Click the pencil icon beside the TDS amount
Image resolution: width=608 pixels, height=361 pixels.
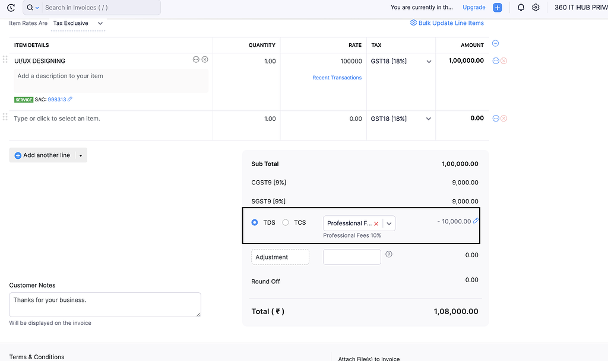[475, 223]
